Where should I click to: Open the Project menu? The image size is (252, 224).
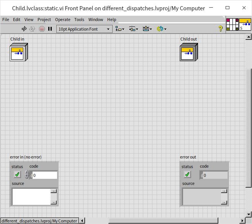(x=44, y=20)
